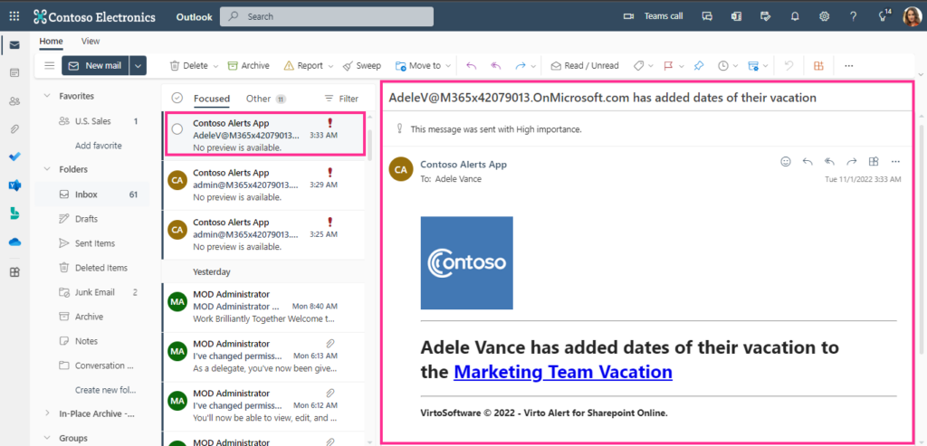Image resolution: width=927 pixels, height=446 pixels.
Task: Open Mail in the left rail
Action: pyautogui.click(x=14, y=45)
